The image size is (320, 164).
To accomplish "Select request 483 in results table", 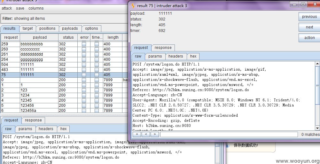I will (64, 70).
